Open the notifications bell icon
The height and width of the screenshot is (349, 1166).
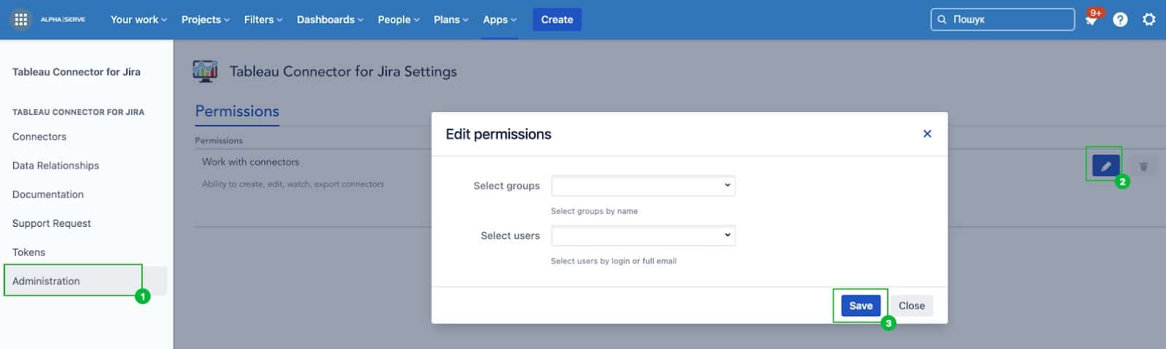point(1091,20)
